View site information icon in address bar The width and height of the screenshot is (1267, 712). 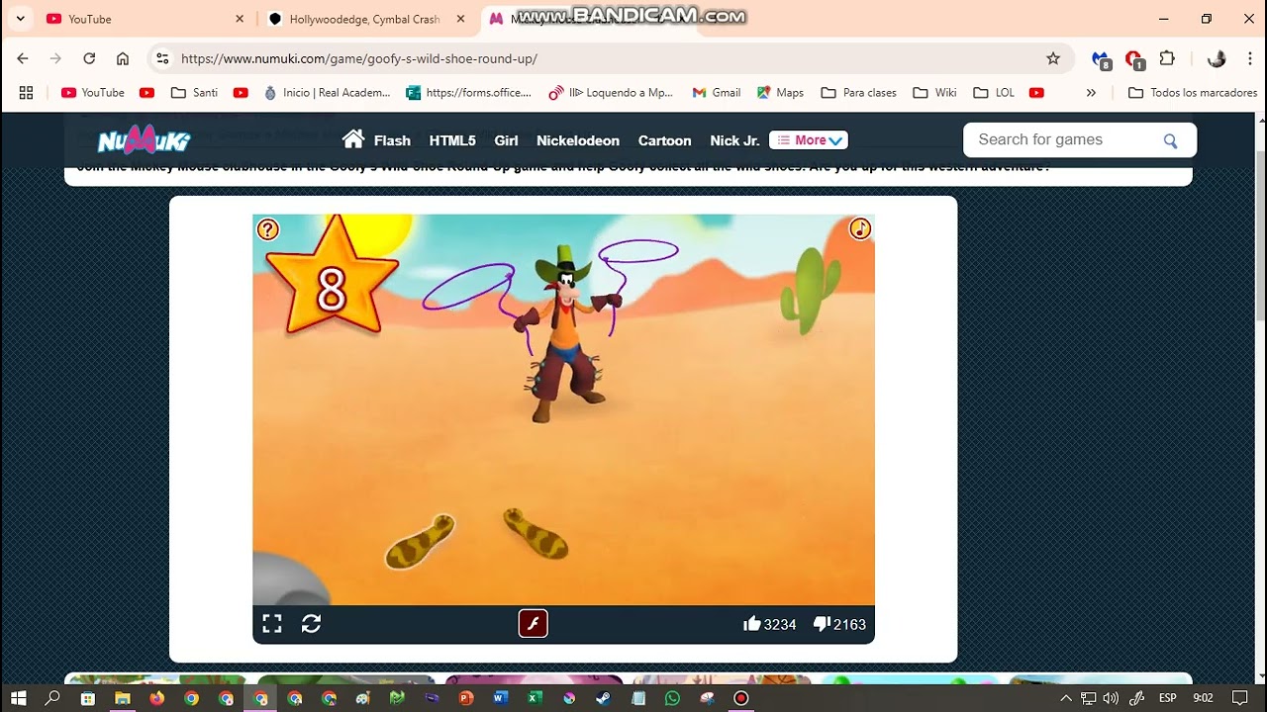[163, 58]
